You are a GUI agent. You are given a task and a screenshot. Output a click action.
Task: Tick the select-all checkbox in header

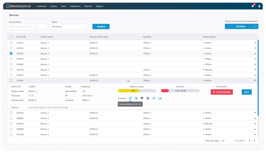11,37
